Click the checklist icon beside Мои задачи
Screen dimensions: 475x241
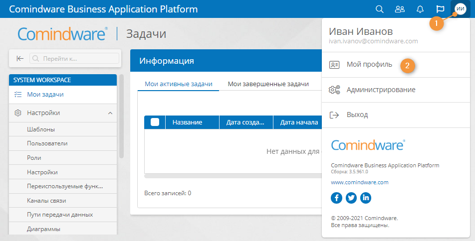pyautogui.click(x=18, y=95)
